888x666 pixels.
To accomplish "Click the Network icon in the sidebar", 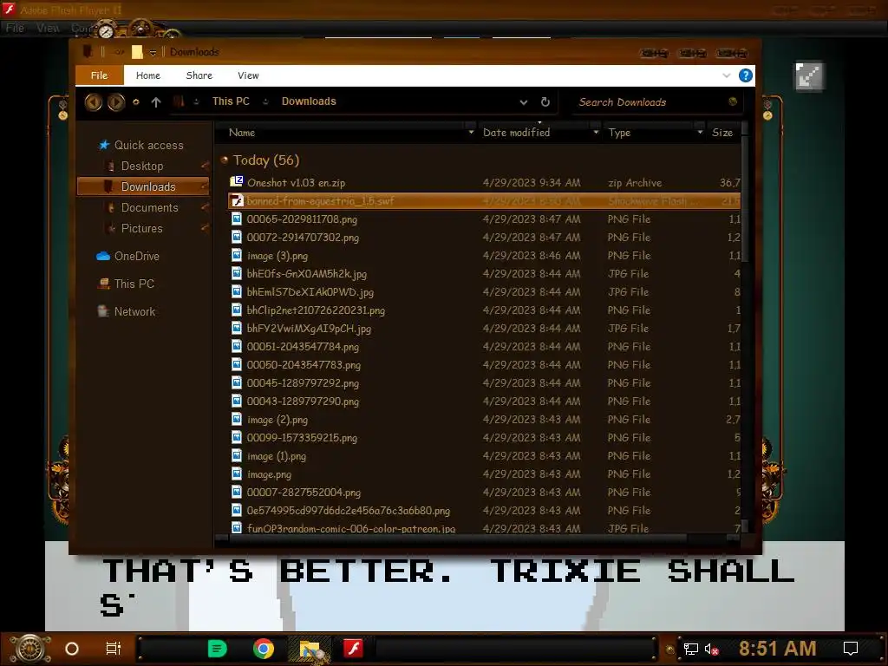I will (103, 311).
